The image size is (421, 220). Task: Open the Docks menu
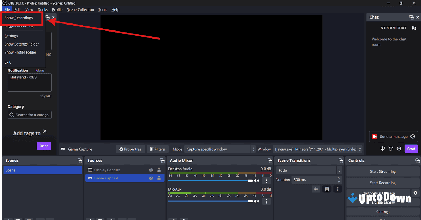(x=42, y=9)
